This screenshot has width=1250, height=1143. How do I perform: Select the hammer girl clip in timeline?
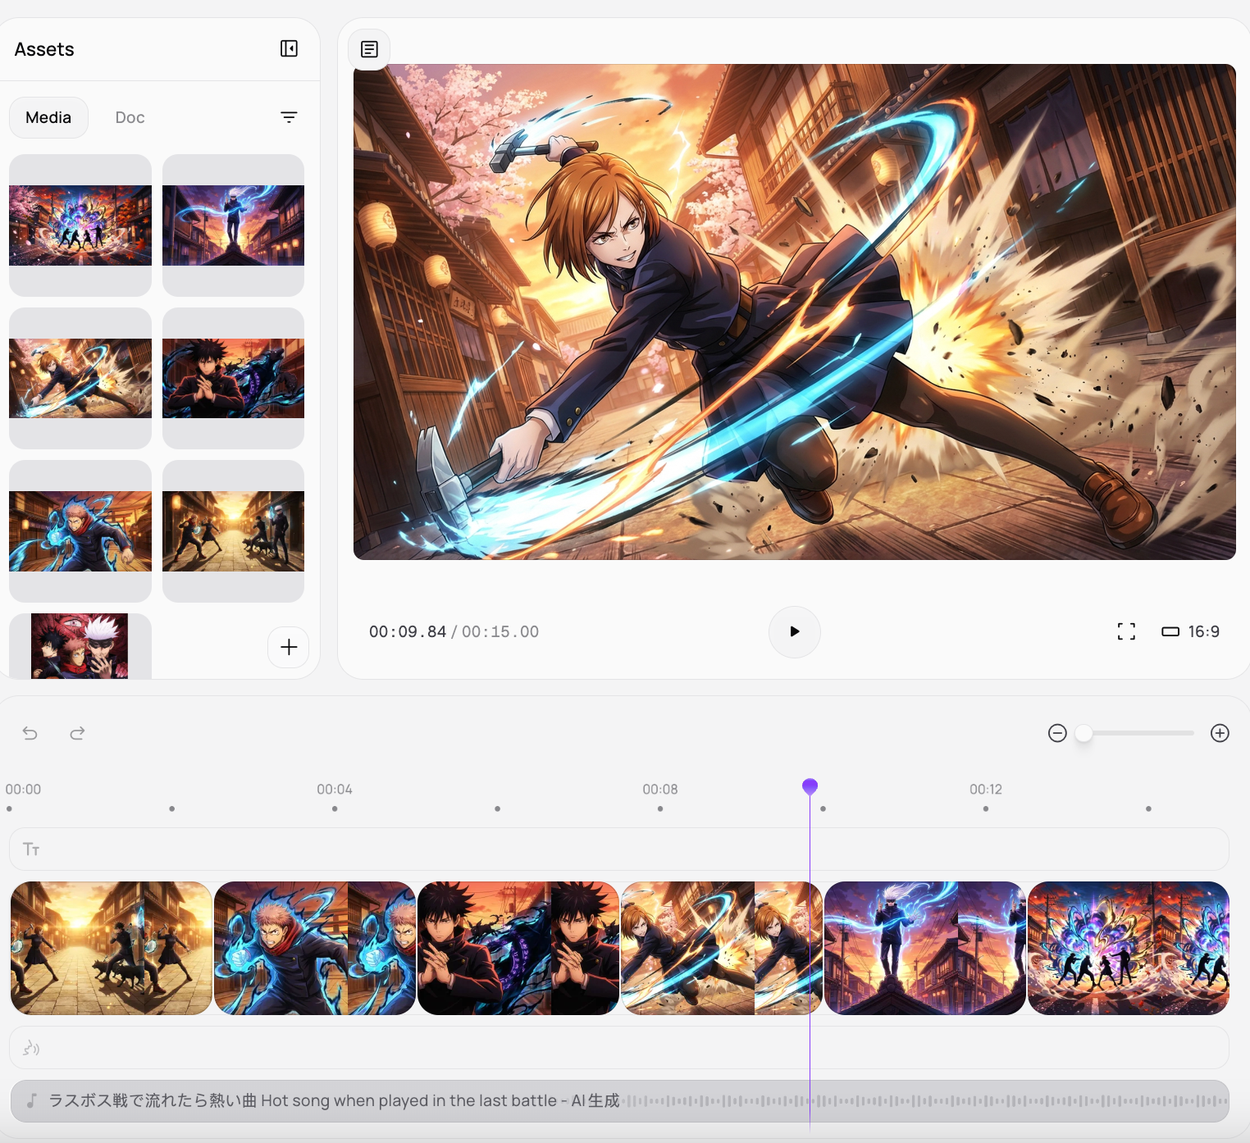(x=721, y=948)
